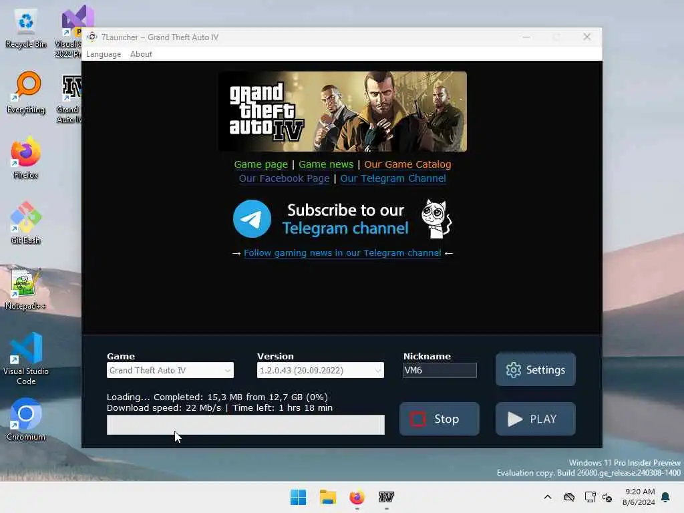Open the Windows Start menu

click(299, 497)
